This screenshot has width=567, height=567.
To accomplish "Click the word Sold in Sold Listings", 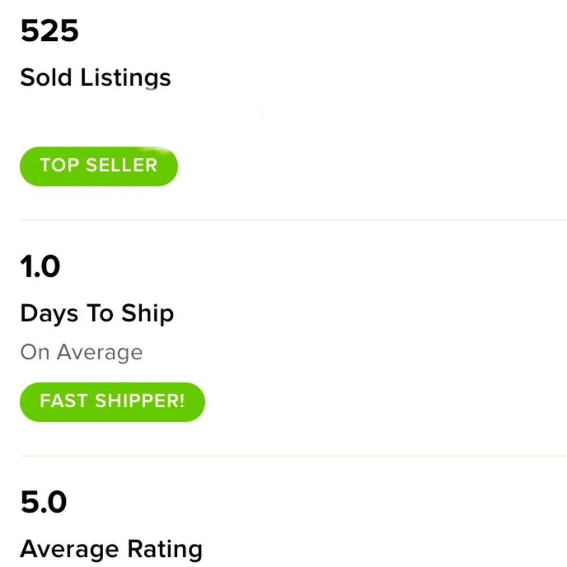I will (x=46, y=77).
